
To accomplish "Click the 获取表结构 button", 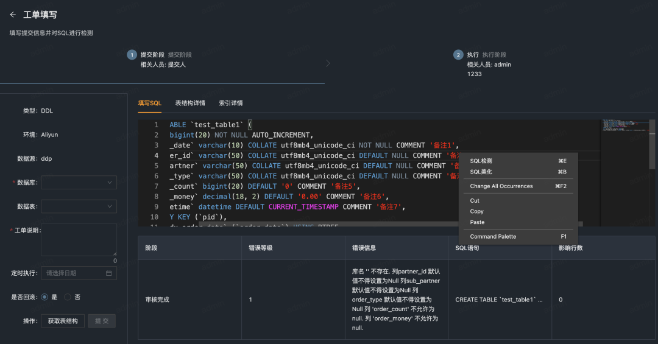I will pos(63,321).
